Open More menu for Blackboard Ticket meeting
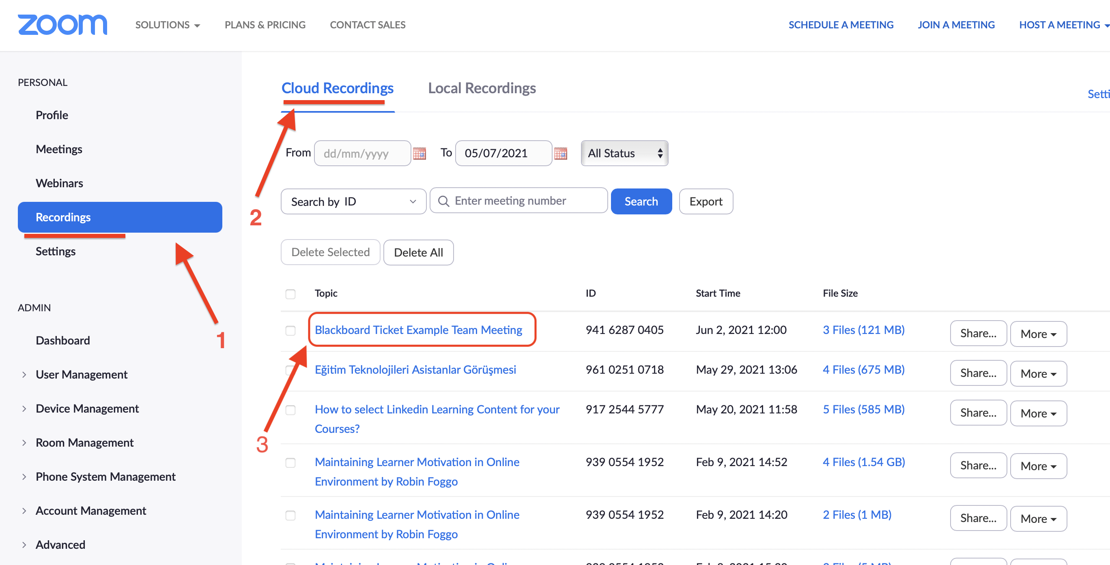This screenshot has height=565, width=1110. [x=1039, y=334]
